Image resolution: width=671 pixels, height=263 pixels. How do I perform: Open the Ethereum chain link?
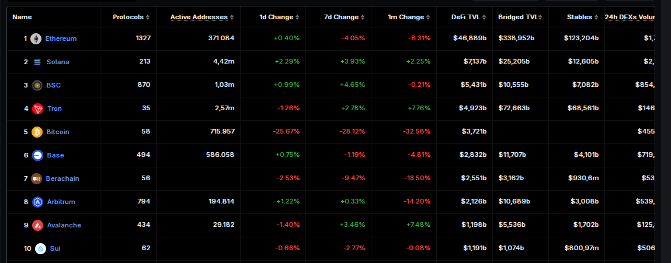[61, 38]
